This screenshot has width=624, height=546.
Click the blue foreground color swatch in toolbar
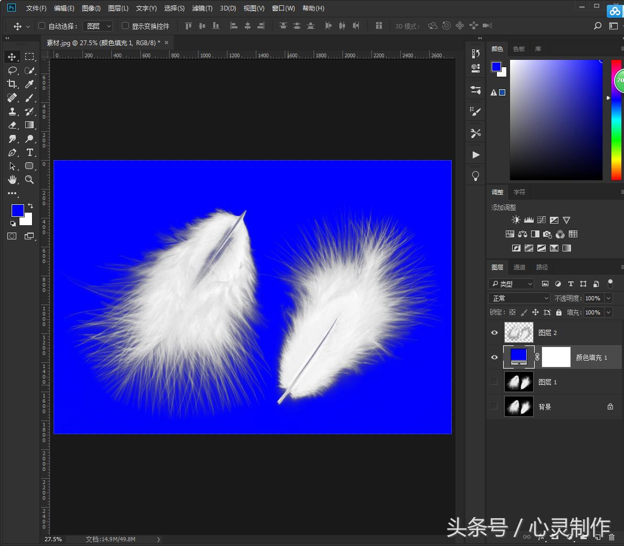click(17, 210)
